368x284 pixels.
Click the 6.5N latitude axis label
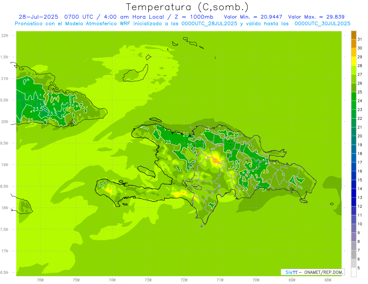(4, 272)
